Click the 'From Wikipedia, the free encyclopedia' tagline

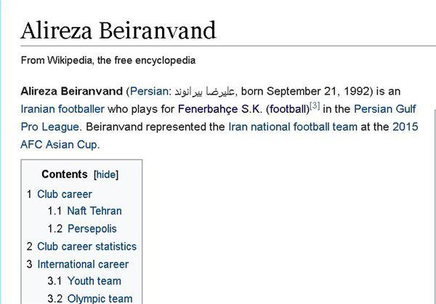tap(108, 60)
